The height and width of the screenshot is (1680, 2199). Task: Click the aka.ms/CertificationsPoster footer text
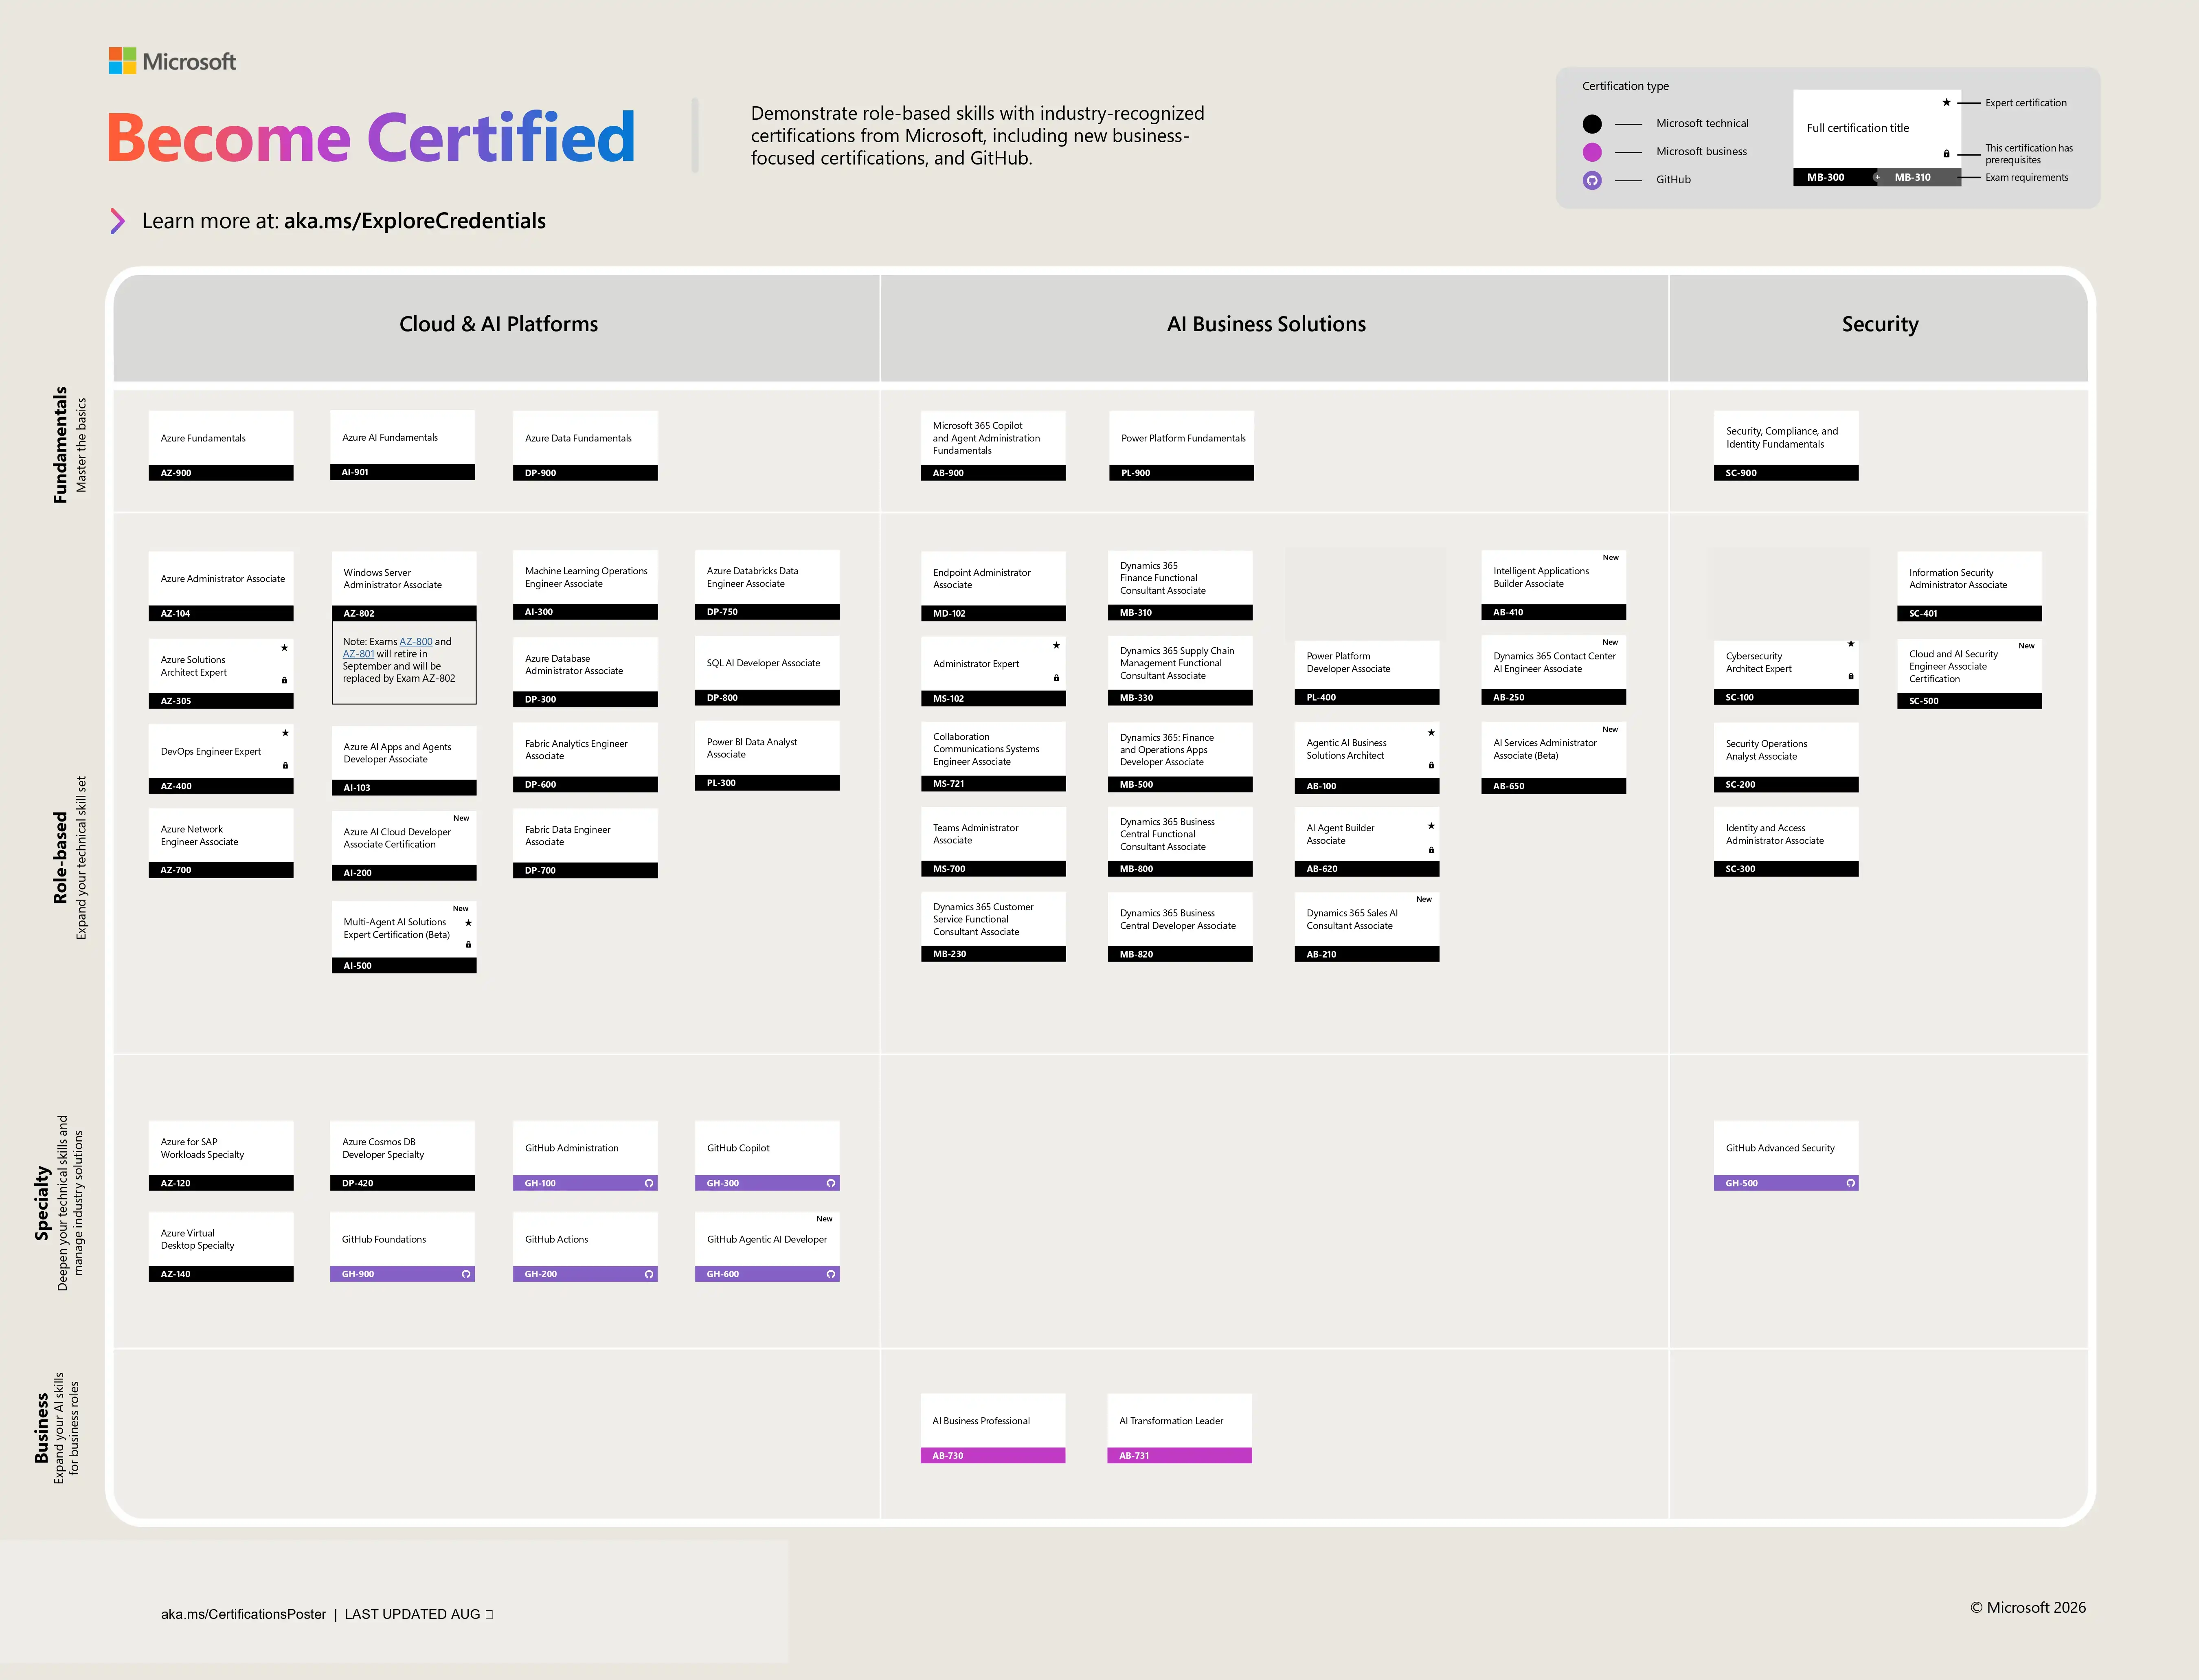[x=243, y=1614]
